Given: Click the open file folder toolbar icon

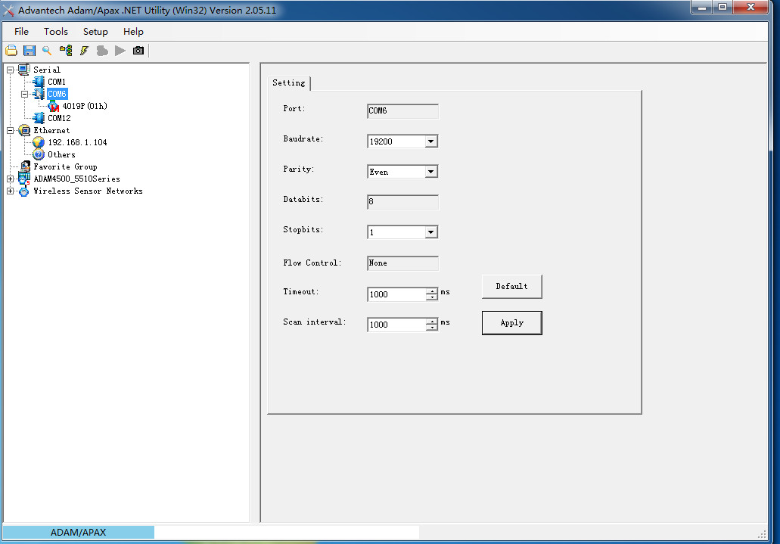Looking at the screenshot, I should click(11, 50).
